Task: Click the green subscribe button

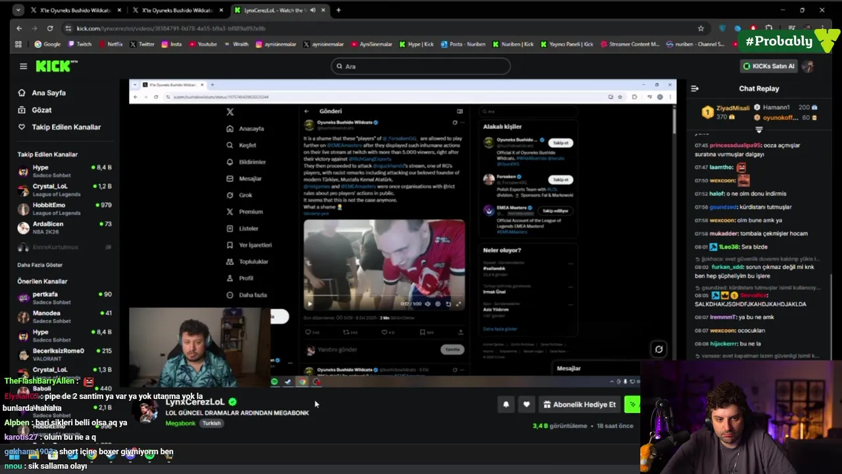Action: [632, 404]
